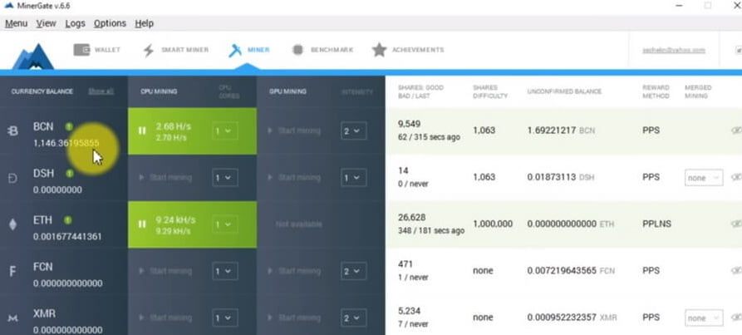742x335 pixels.
Task: Click the Benchmark chip icon
Action: [x=297, y=50]
